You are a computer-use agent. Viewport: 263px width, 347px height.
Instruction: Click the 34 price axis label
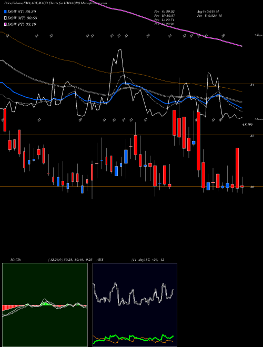(x=252, y=85)
